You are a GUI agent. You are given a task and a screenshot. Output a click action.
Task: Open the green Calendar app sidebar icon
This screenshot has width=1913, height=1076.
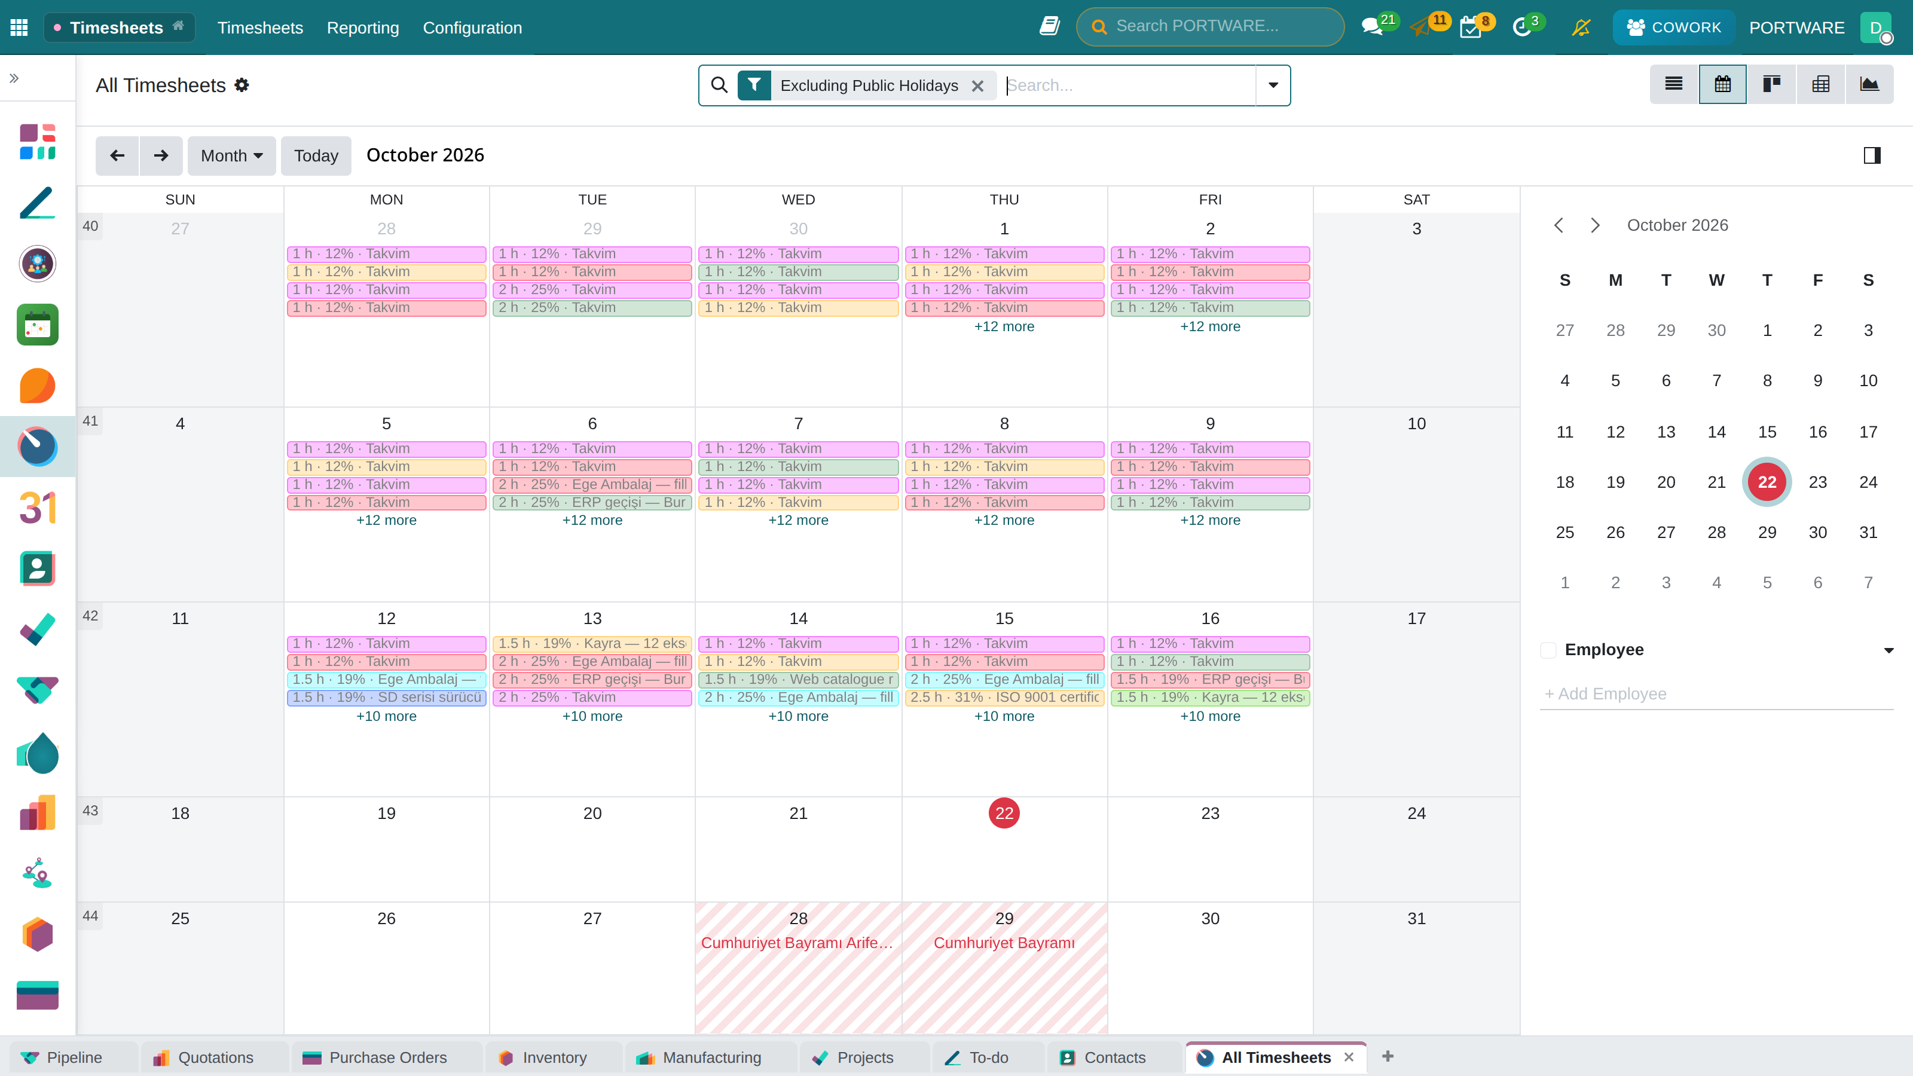pyautogui.click(x=37, y=325)
